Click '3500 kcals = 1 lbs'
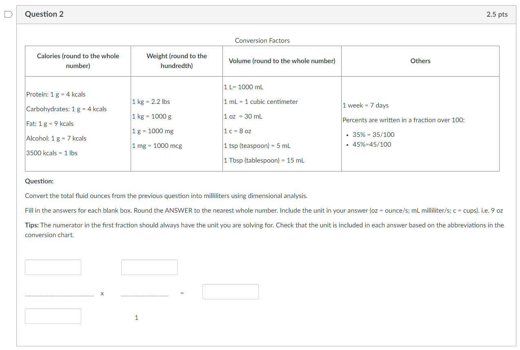The width and height of the screenshot is (520, 350). click(x=52, y=153)
